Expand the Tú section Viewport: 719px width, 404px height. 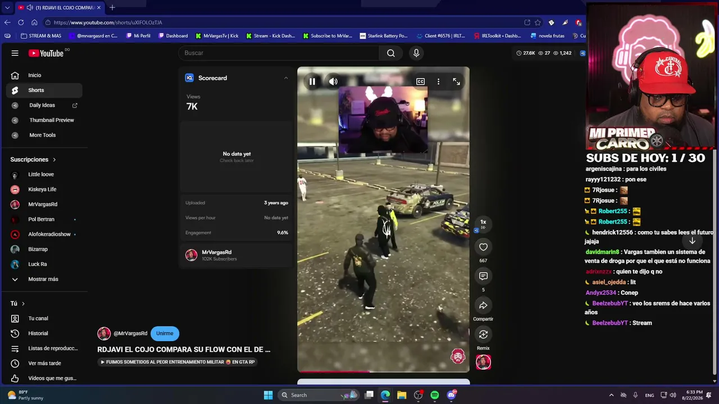17,304
